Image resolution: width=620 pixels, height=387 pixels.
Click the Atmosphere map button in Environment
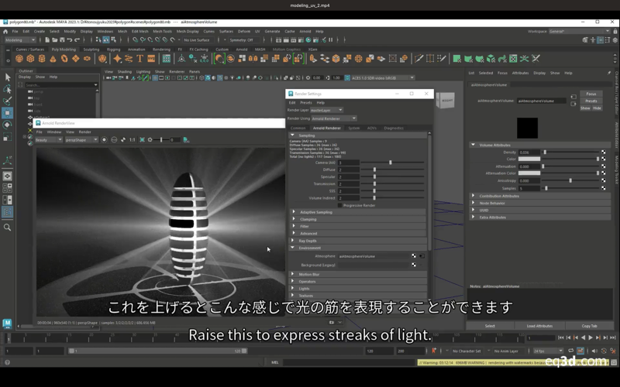click(415, 256)
